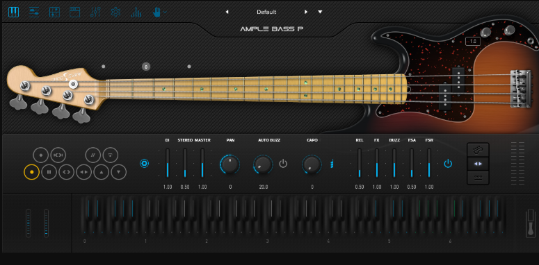Click the angle brackets round button

[67, 172]
